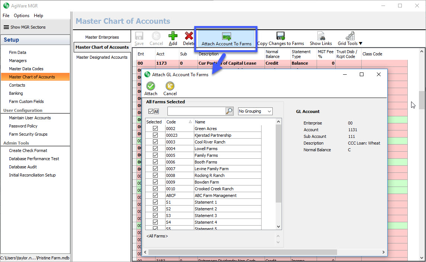Select Maintain User Accounts in the sidebar
Screen dimensions: 426x262
point(30,118)
